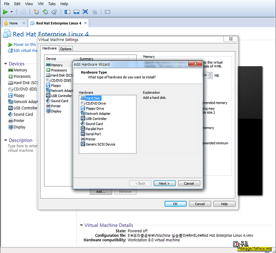
Task: Select Network Adapter in wizard hardware list
Action: pos(95,113)
